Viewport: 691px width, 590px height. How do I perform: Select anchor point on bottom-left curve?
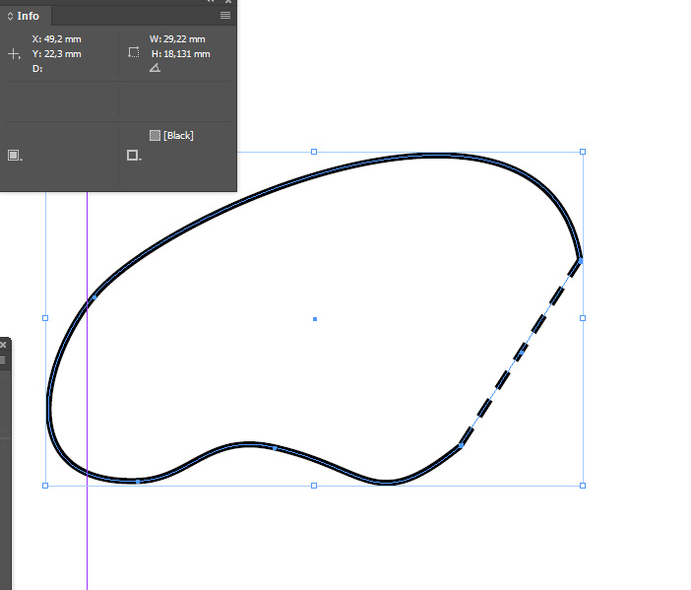(x=138, y=482)
